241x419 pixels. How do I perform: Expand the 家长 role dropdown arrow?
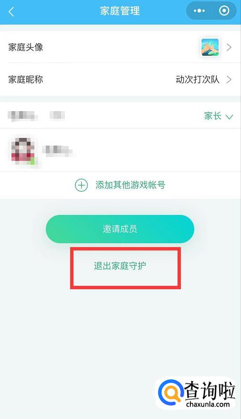(x=229, y=117)
